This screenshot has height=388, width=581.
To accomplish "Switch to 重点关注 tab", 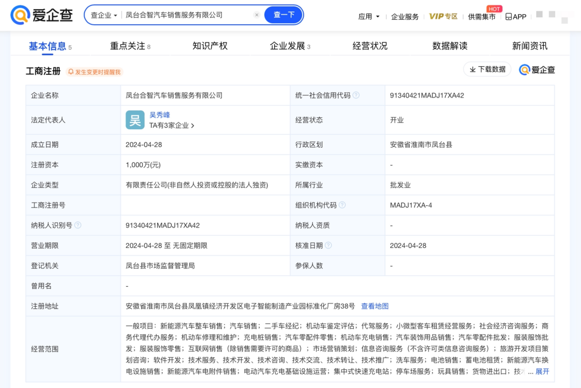I will 130,46.
